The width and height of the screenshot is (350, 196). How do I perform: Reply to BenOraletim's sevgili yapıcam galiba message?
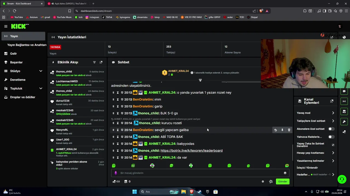point(276,130)
